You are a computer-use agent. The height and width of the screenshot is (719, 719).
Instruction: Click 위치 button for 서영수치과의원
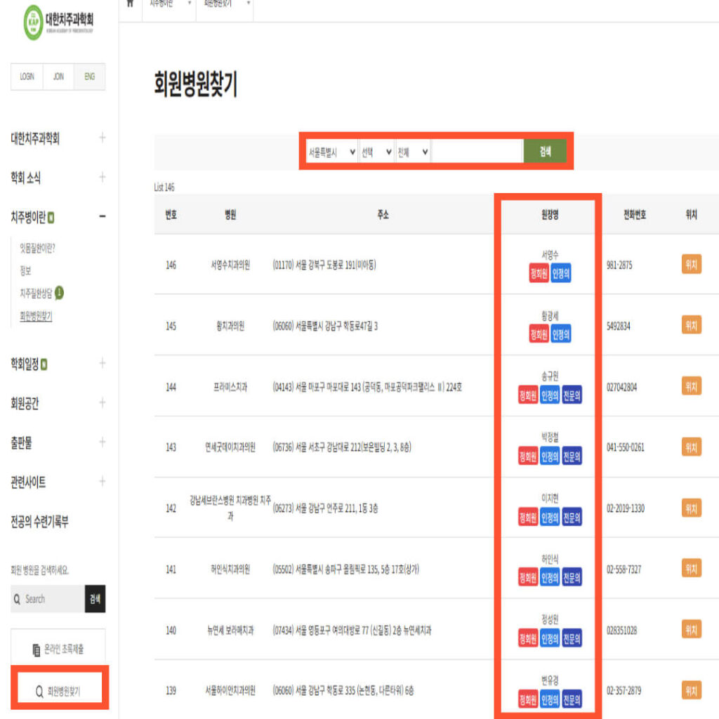(691, 265)
